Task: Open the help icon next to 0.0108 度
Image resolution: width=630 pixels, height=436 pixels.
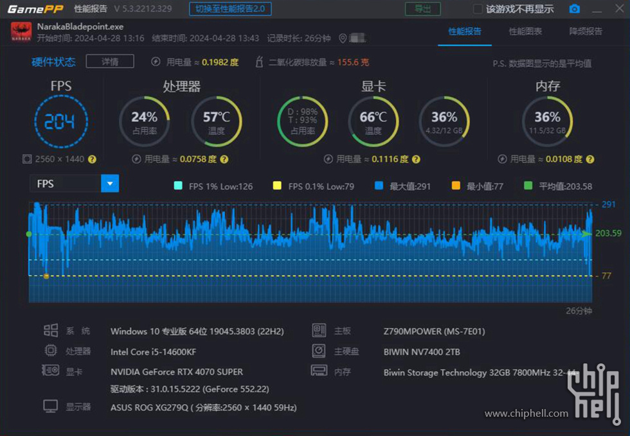Action: (590, 159)
